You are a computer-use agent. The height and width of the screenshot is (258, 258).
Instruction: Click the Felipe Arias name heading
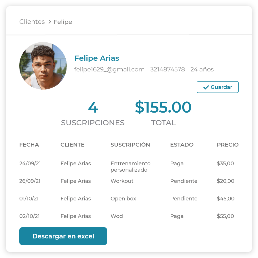click(x=97, y=58)
